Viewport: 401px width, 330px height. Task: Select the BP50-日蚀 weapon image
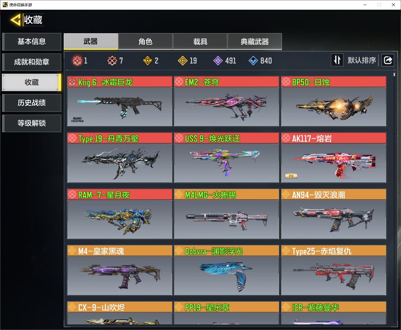(x=334, y=107)
